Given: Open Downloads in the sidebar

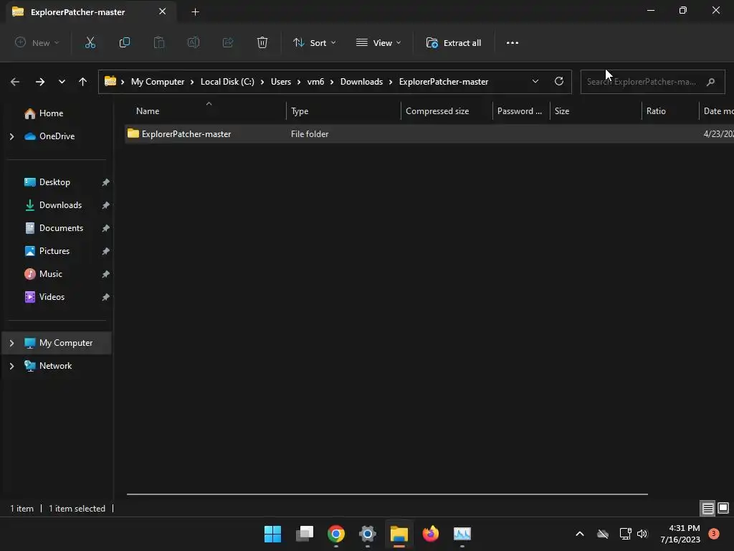Looking at the screenshot, I should point(60,205).
